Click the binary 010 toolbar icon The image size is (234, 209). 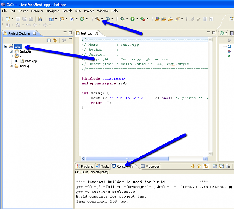(40, 19)
